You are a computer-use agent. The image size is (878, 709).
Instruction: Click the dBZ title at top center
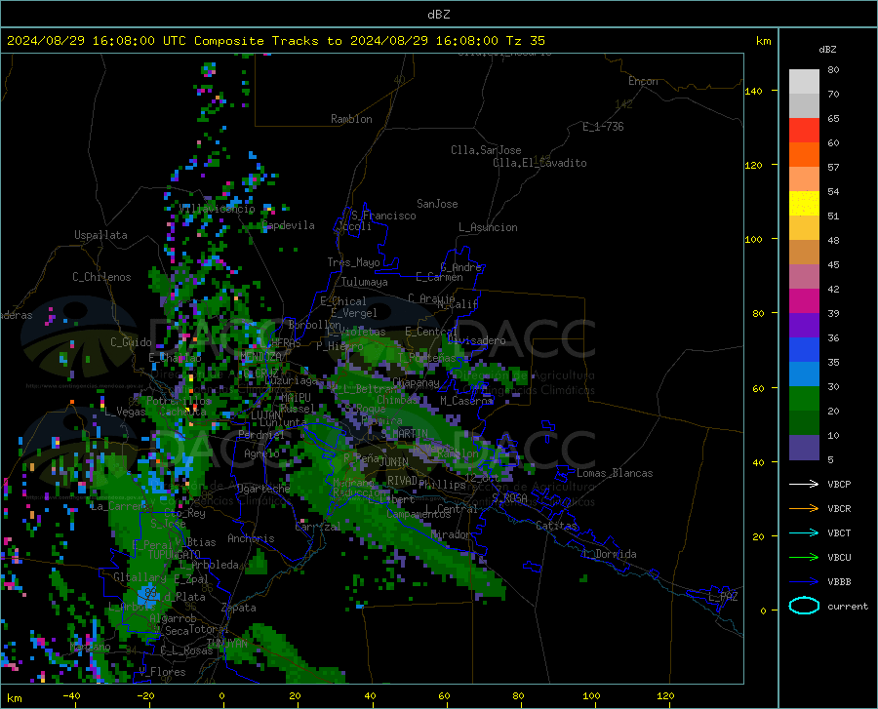(438, 15)
